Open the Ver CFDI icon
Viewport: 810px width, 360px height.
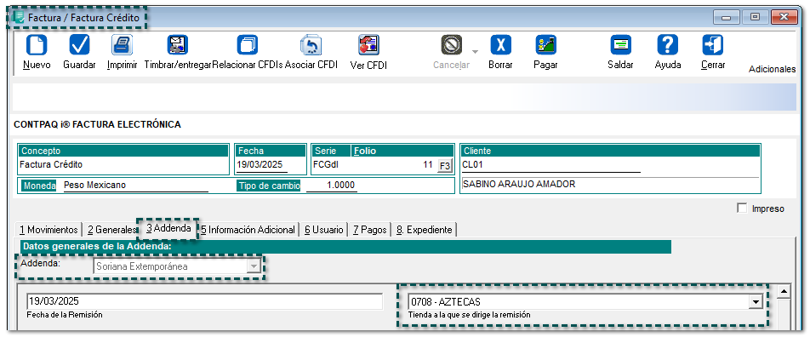368,45
